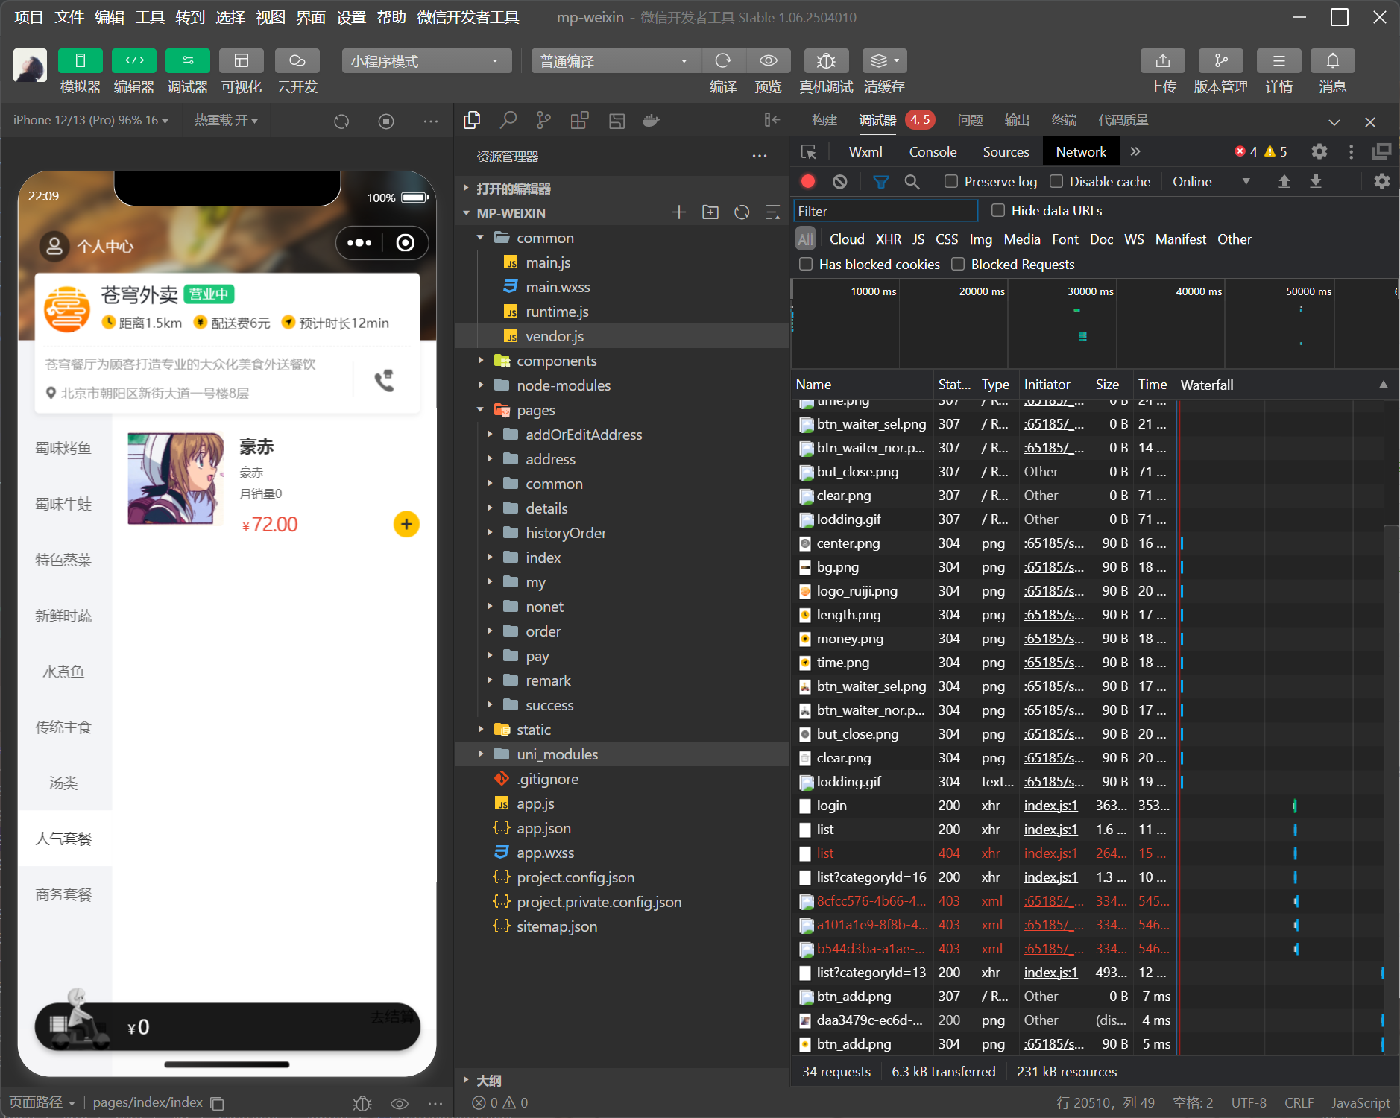Open the Online throttling dropdown
Viewport: 1400px width, 1118px height.
(x=1211, y=182)
